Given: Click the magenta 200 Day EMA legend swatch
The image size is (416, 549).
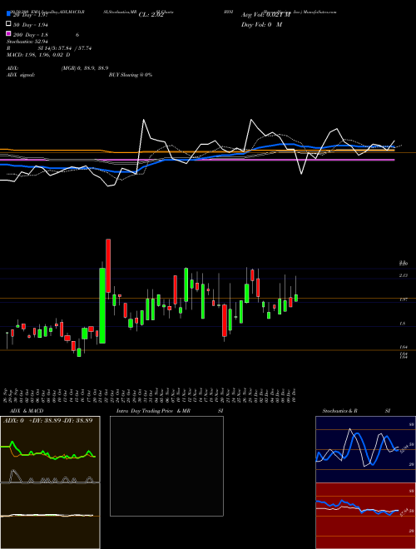Looking at the screenshot, I should click(x=8, y=33).
